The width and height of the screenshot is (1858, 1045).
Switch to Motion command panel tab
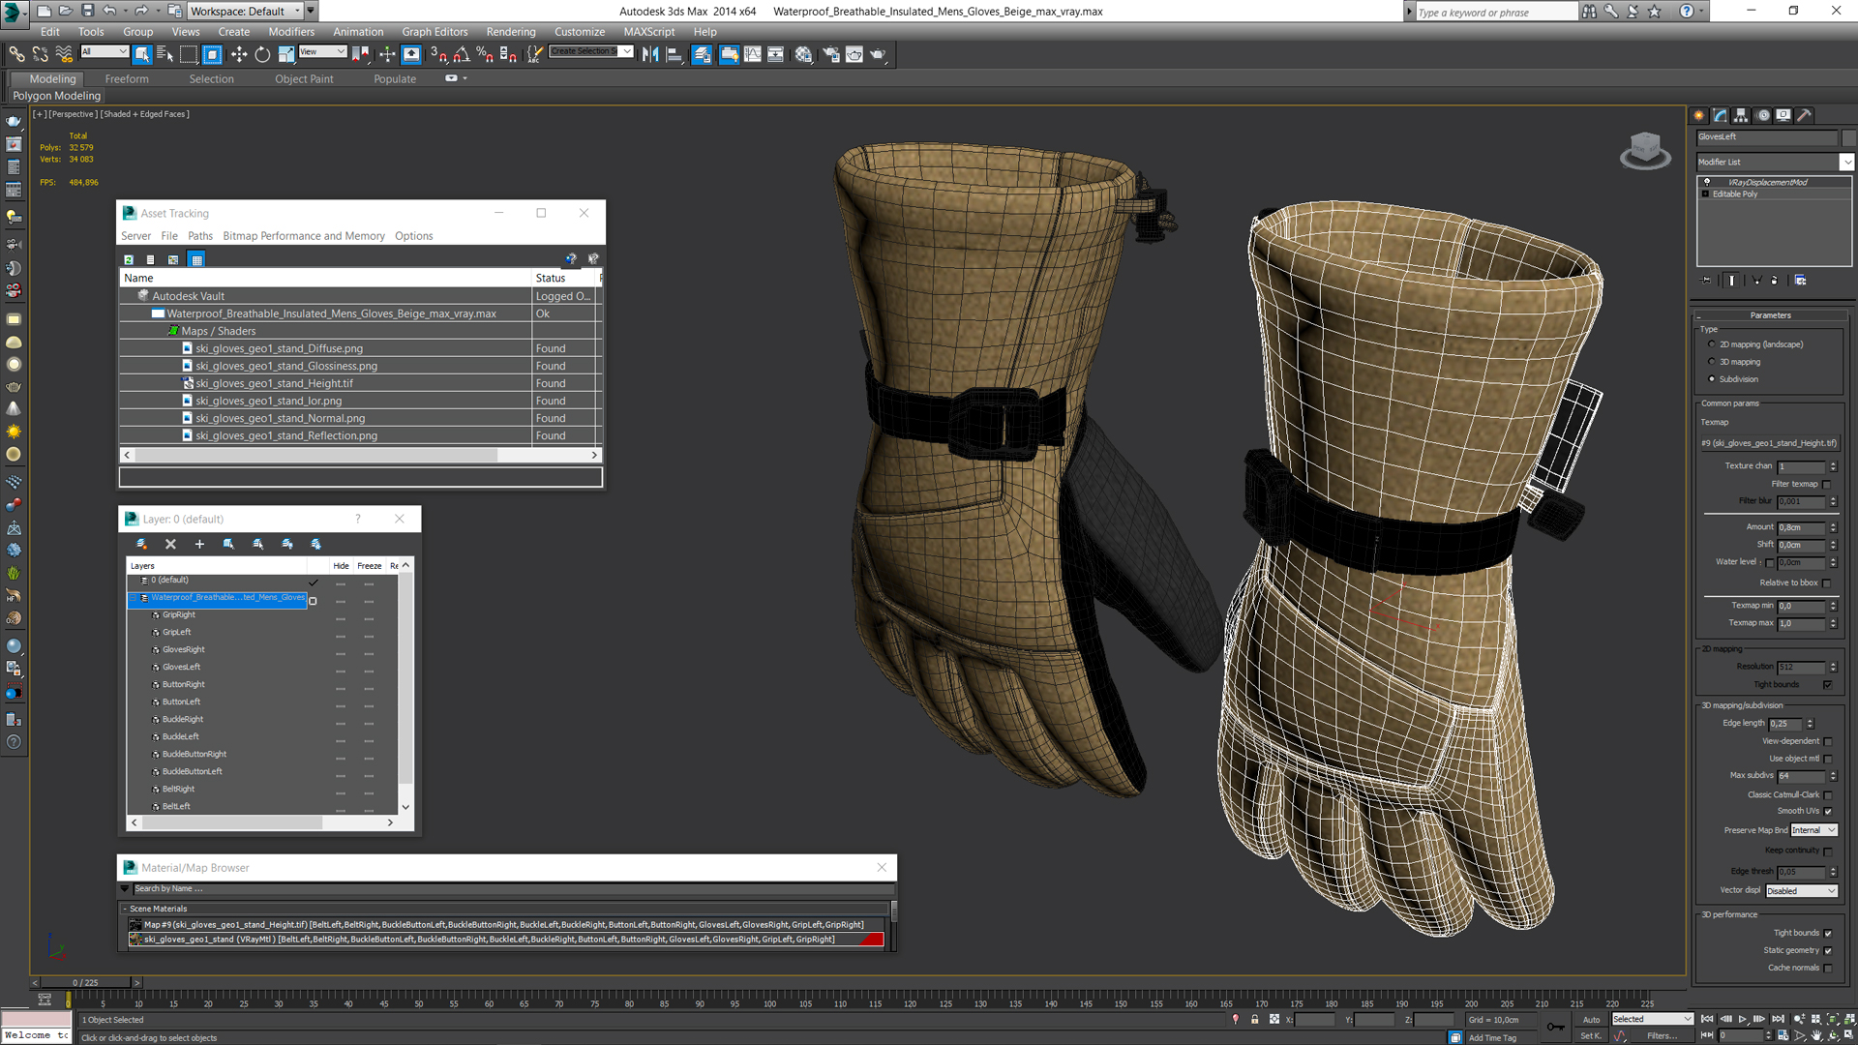pyautogui.click(x=1763, y=115)
